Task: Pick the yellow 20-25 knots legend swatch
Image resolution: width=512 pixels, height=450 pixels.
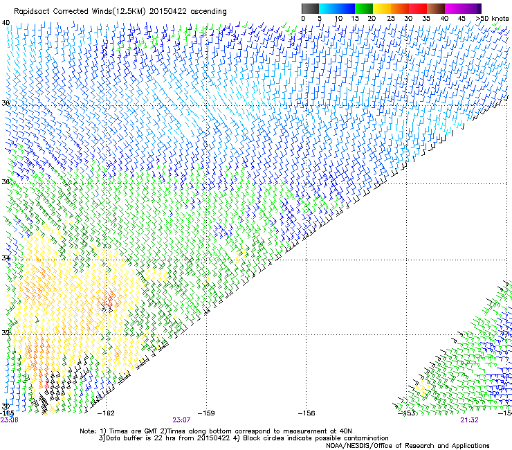Action: coord(382,8)
